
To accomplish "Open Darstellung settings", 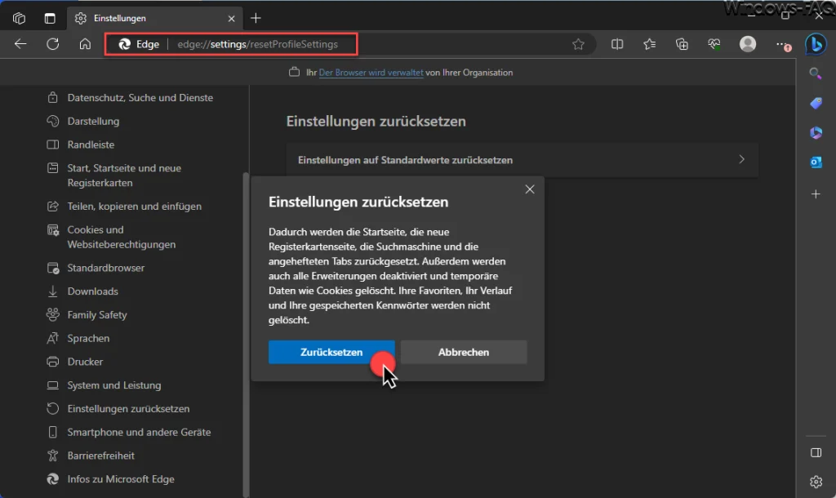I will [x=93, y=121].
